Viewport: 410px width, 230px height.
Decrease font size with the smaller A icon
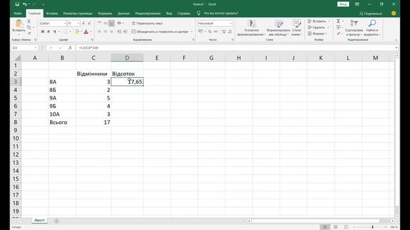[x=90, y=23]
